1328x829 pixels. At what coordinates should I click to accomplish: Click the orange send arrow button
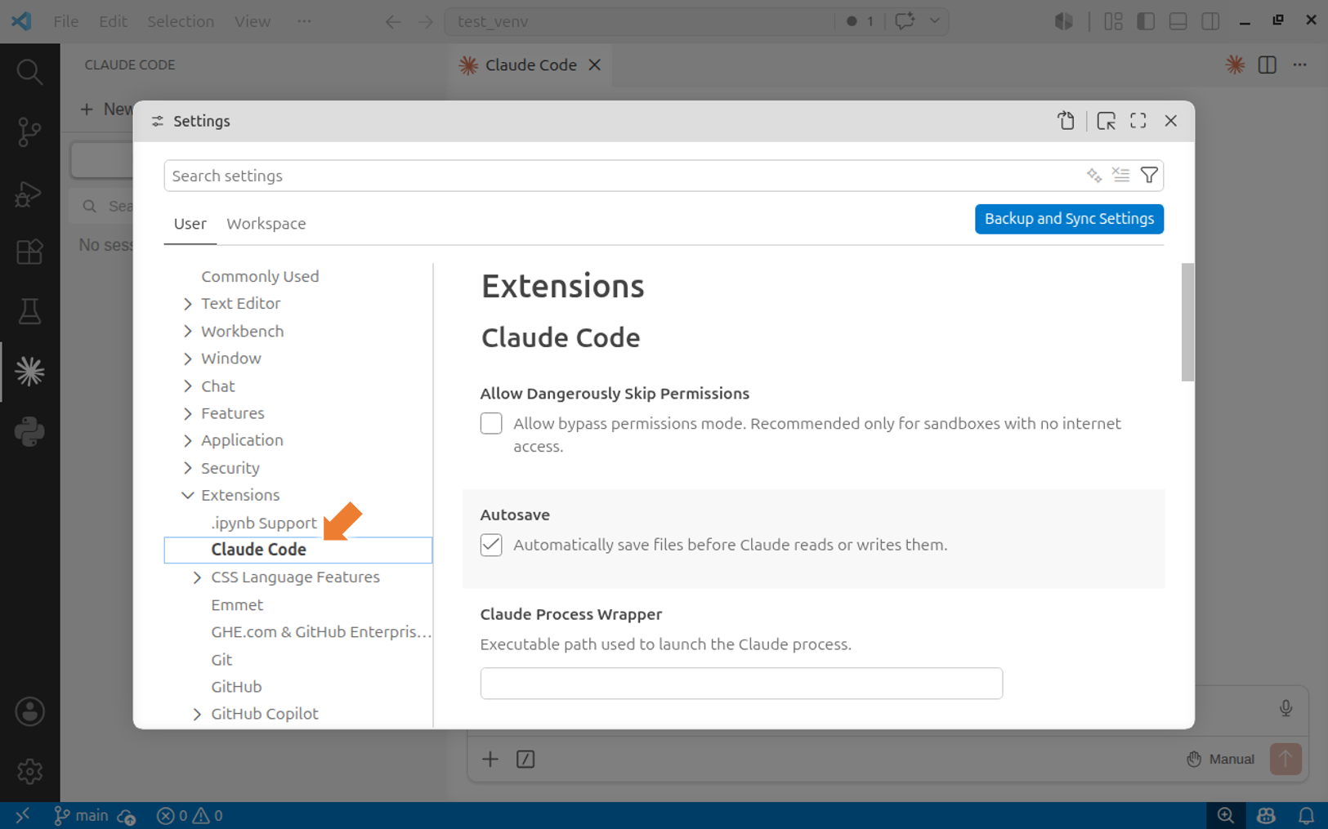click(1286, 760)
